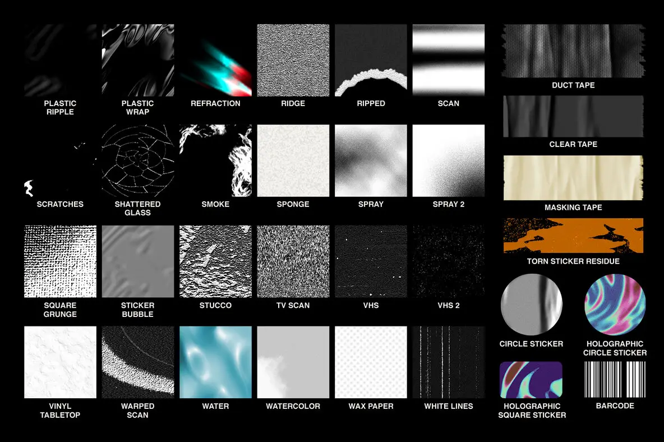Viewport: 664px width, 442px height.
Task: Select the Sponge texture swatch
Action: point(293,161)
